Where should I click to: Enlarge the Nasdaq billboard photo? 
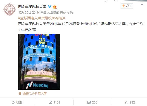click(x=39, y=62)
